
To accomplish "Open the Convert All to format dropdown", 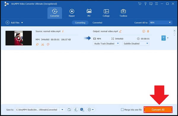I will tap(160, 23).
